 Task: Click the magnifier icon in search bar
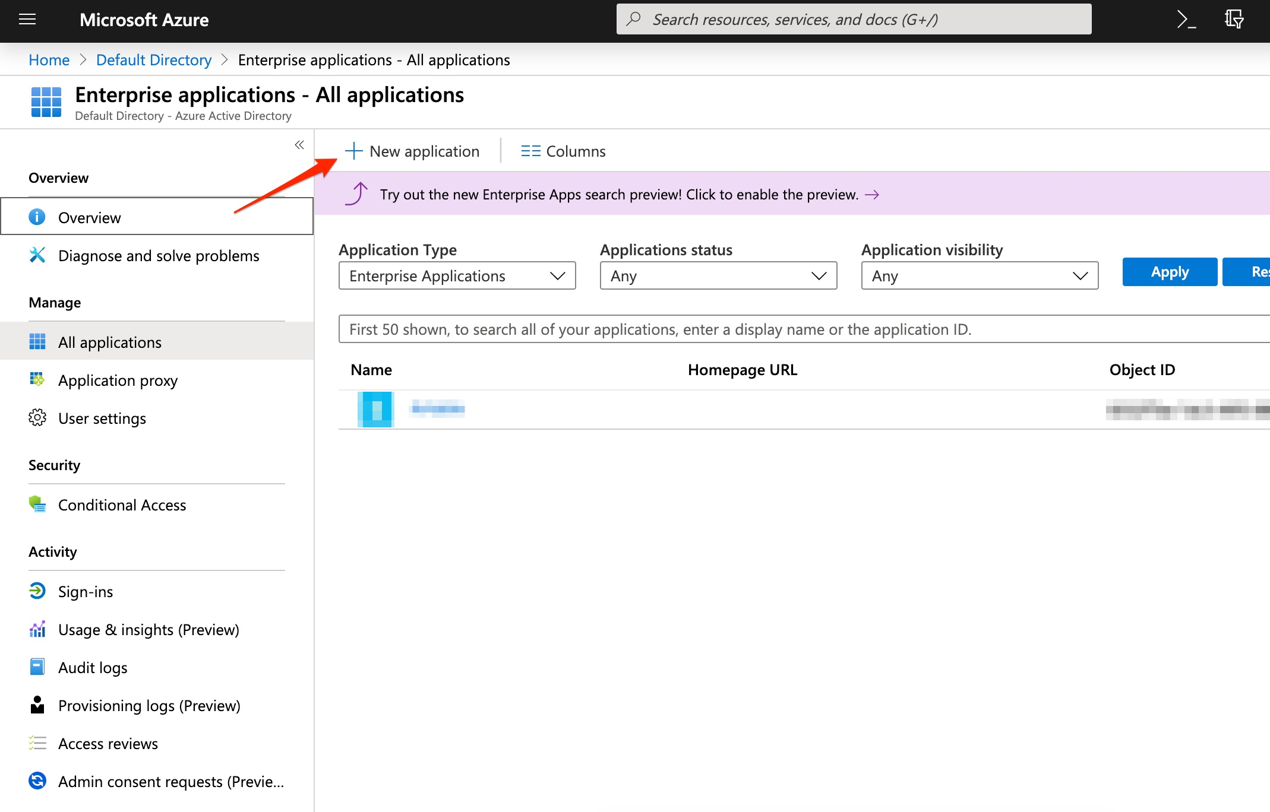coord(634,19)
